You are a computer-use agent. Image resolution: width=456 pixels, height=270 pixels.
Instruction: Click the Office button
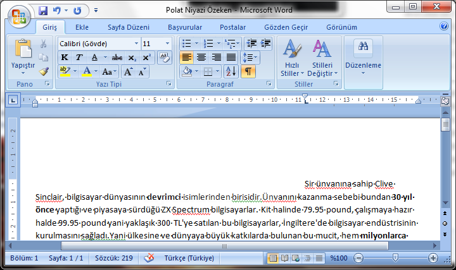pos(19,16)
